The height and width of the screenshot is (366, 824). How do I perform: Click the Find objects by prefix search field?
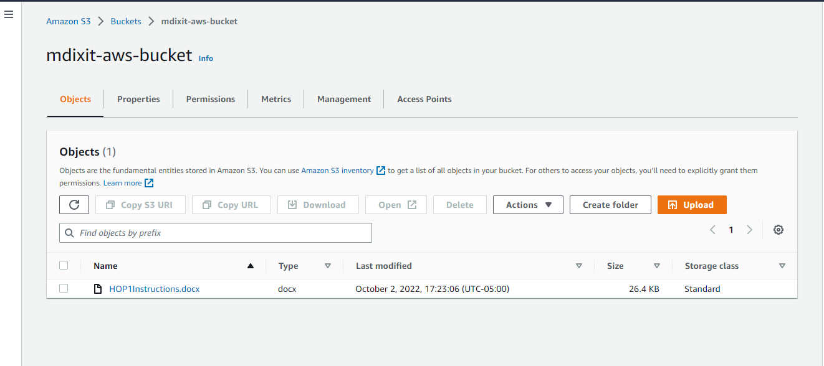coord(215,232)
